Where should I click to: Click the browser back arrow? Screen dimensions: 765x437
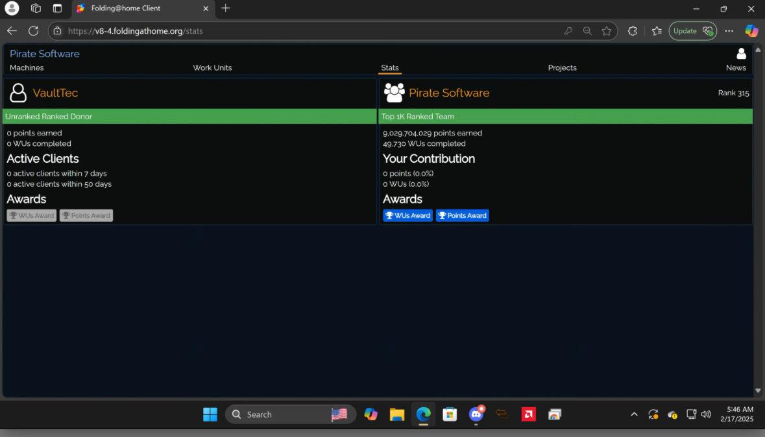click(12, 30)
